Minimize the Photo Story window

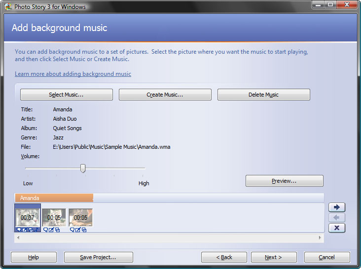318,4
